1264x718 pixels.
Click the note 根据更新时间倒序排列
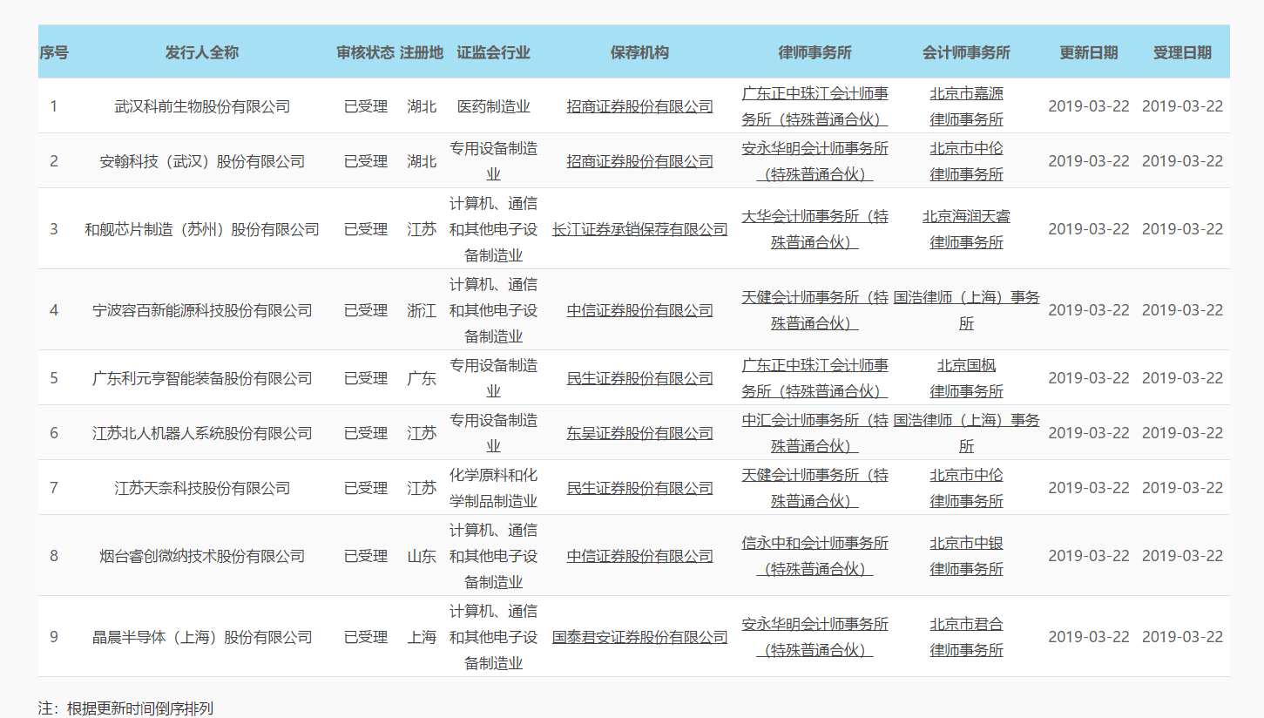(x=139, y=708)
